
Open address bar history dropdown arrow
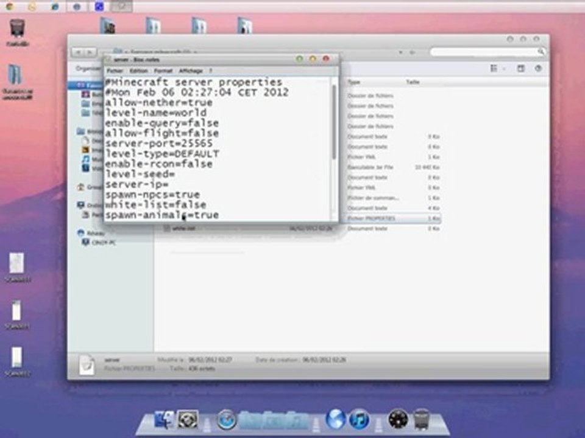coord(400,52)
